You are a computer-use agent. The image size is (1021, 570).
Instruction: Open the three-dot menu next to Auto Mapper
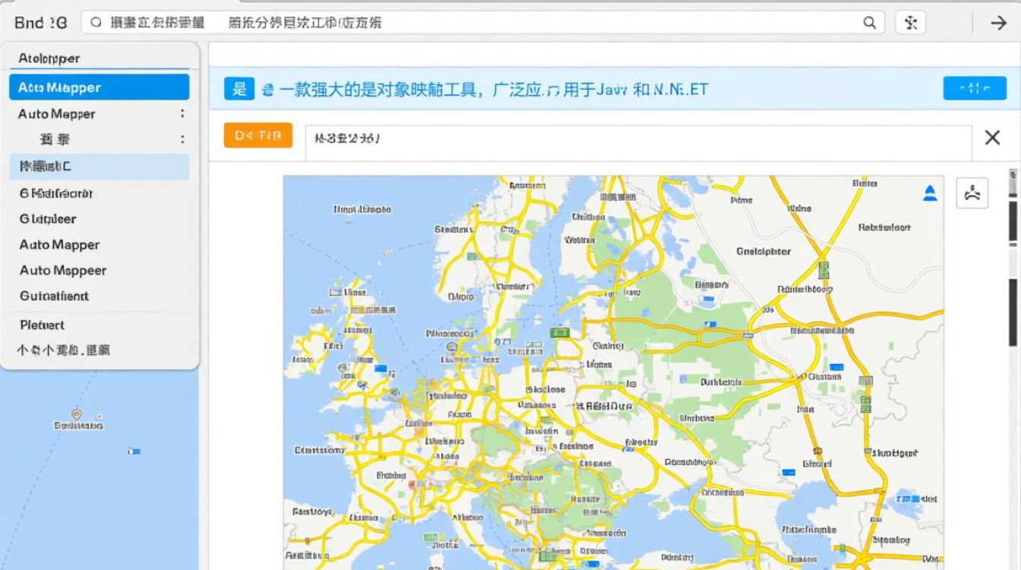(182, 113)
